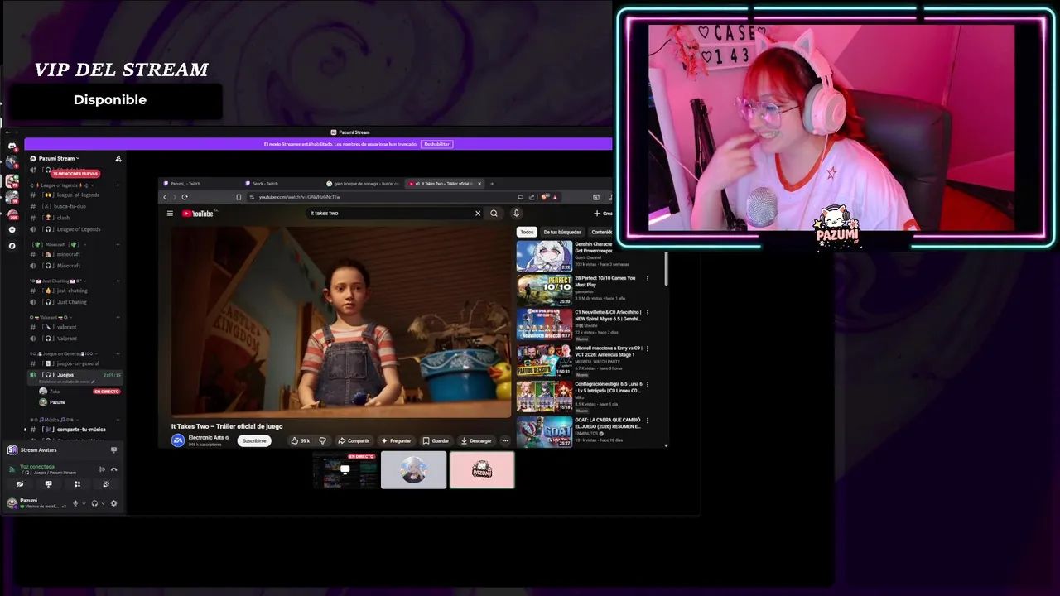
Task: Go back in the browser
Action: [x=165, y=197]
